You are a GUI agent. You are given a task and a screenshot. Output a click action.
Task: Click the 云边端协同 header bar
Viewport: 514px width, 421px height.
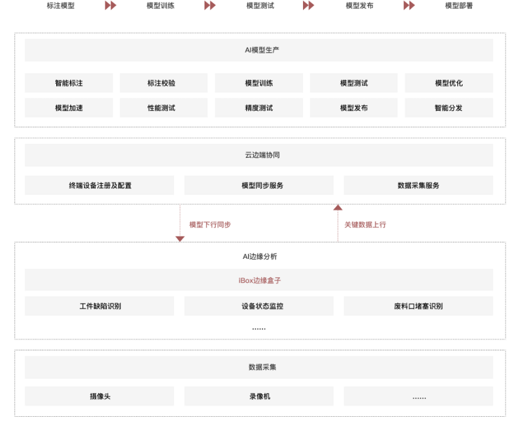point(259,155)
